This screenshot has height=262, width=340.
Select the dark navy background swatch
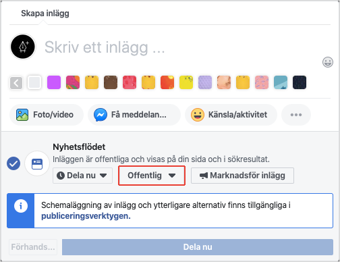300,82
